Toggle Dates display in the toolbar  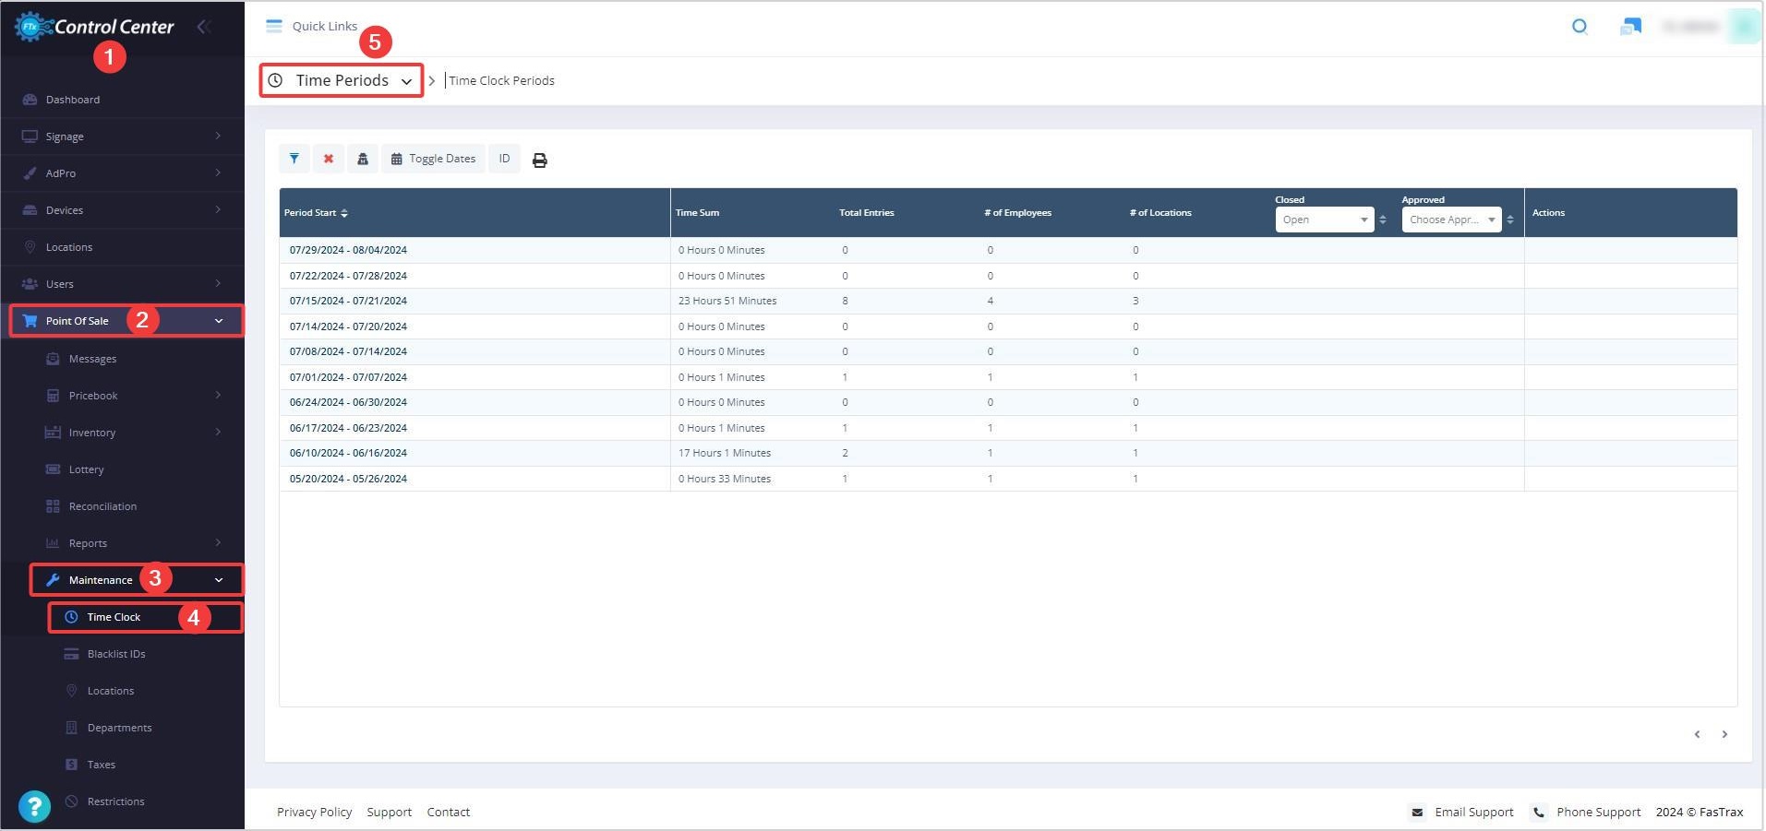pos(433,159)
